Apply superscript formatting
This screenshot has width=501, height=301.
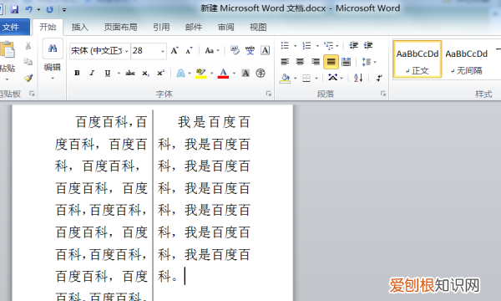(x=160, y=74)
